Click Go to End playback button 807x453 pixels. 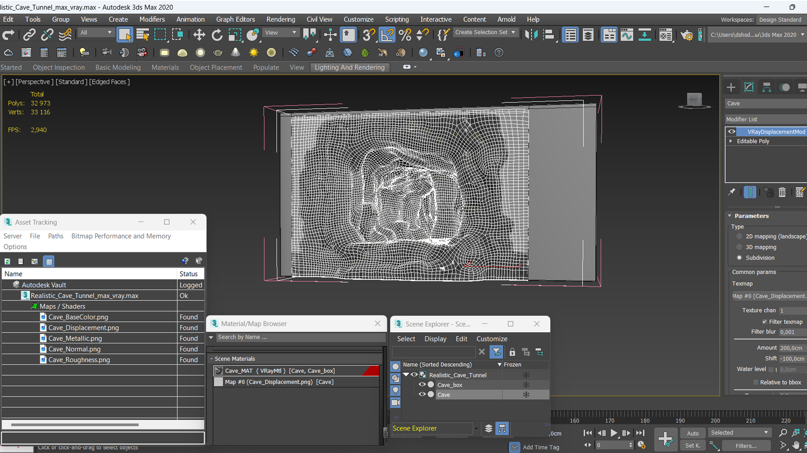click(640, 433)
